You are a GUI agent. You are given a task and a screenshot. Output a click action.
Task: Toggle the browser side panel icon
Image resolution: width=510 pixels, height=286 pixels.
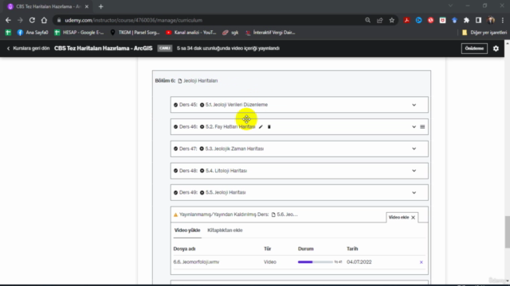(478, 20)
